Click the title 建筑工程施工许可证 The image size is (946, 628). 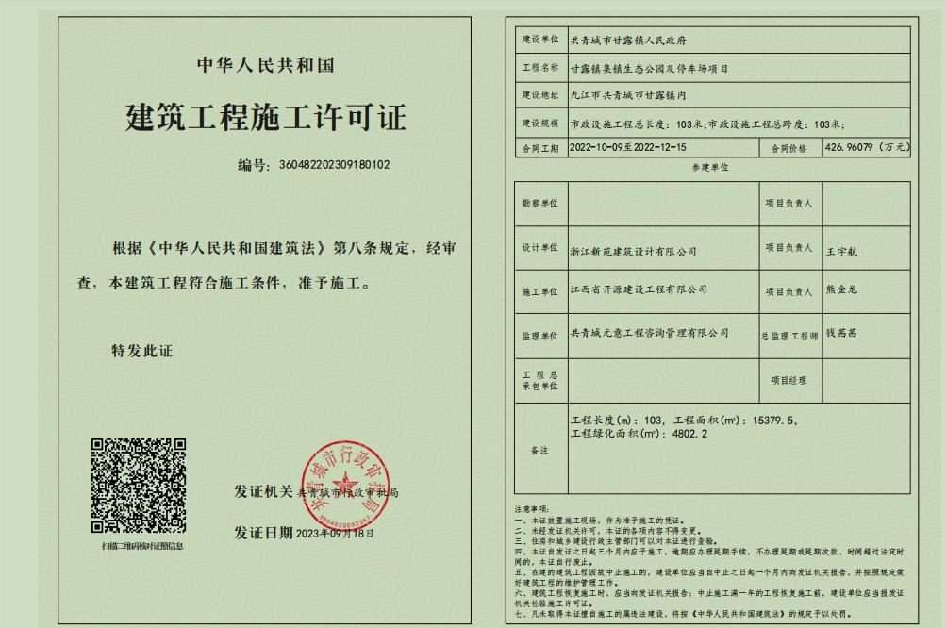tap(266, 117)
